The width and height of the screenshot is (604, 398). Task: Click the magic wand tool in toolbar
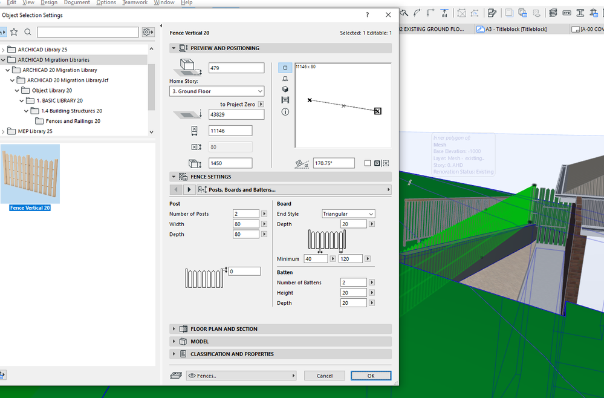coord(404,13)
